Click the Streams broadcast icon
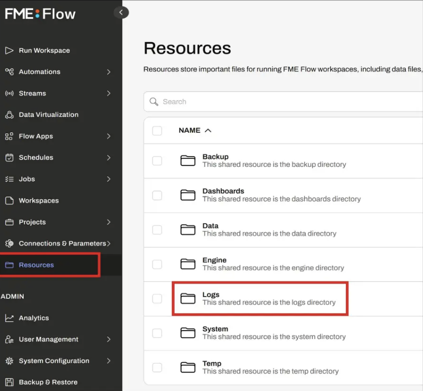 (9, 93)
